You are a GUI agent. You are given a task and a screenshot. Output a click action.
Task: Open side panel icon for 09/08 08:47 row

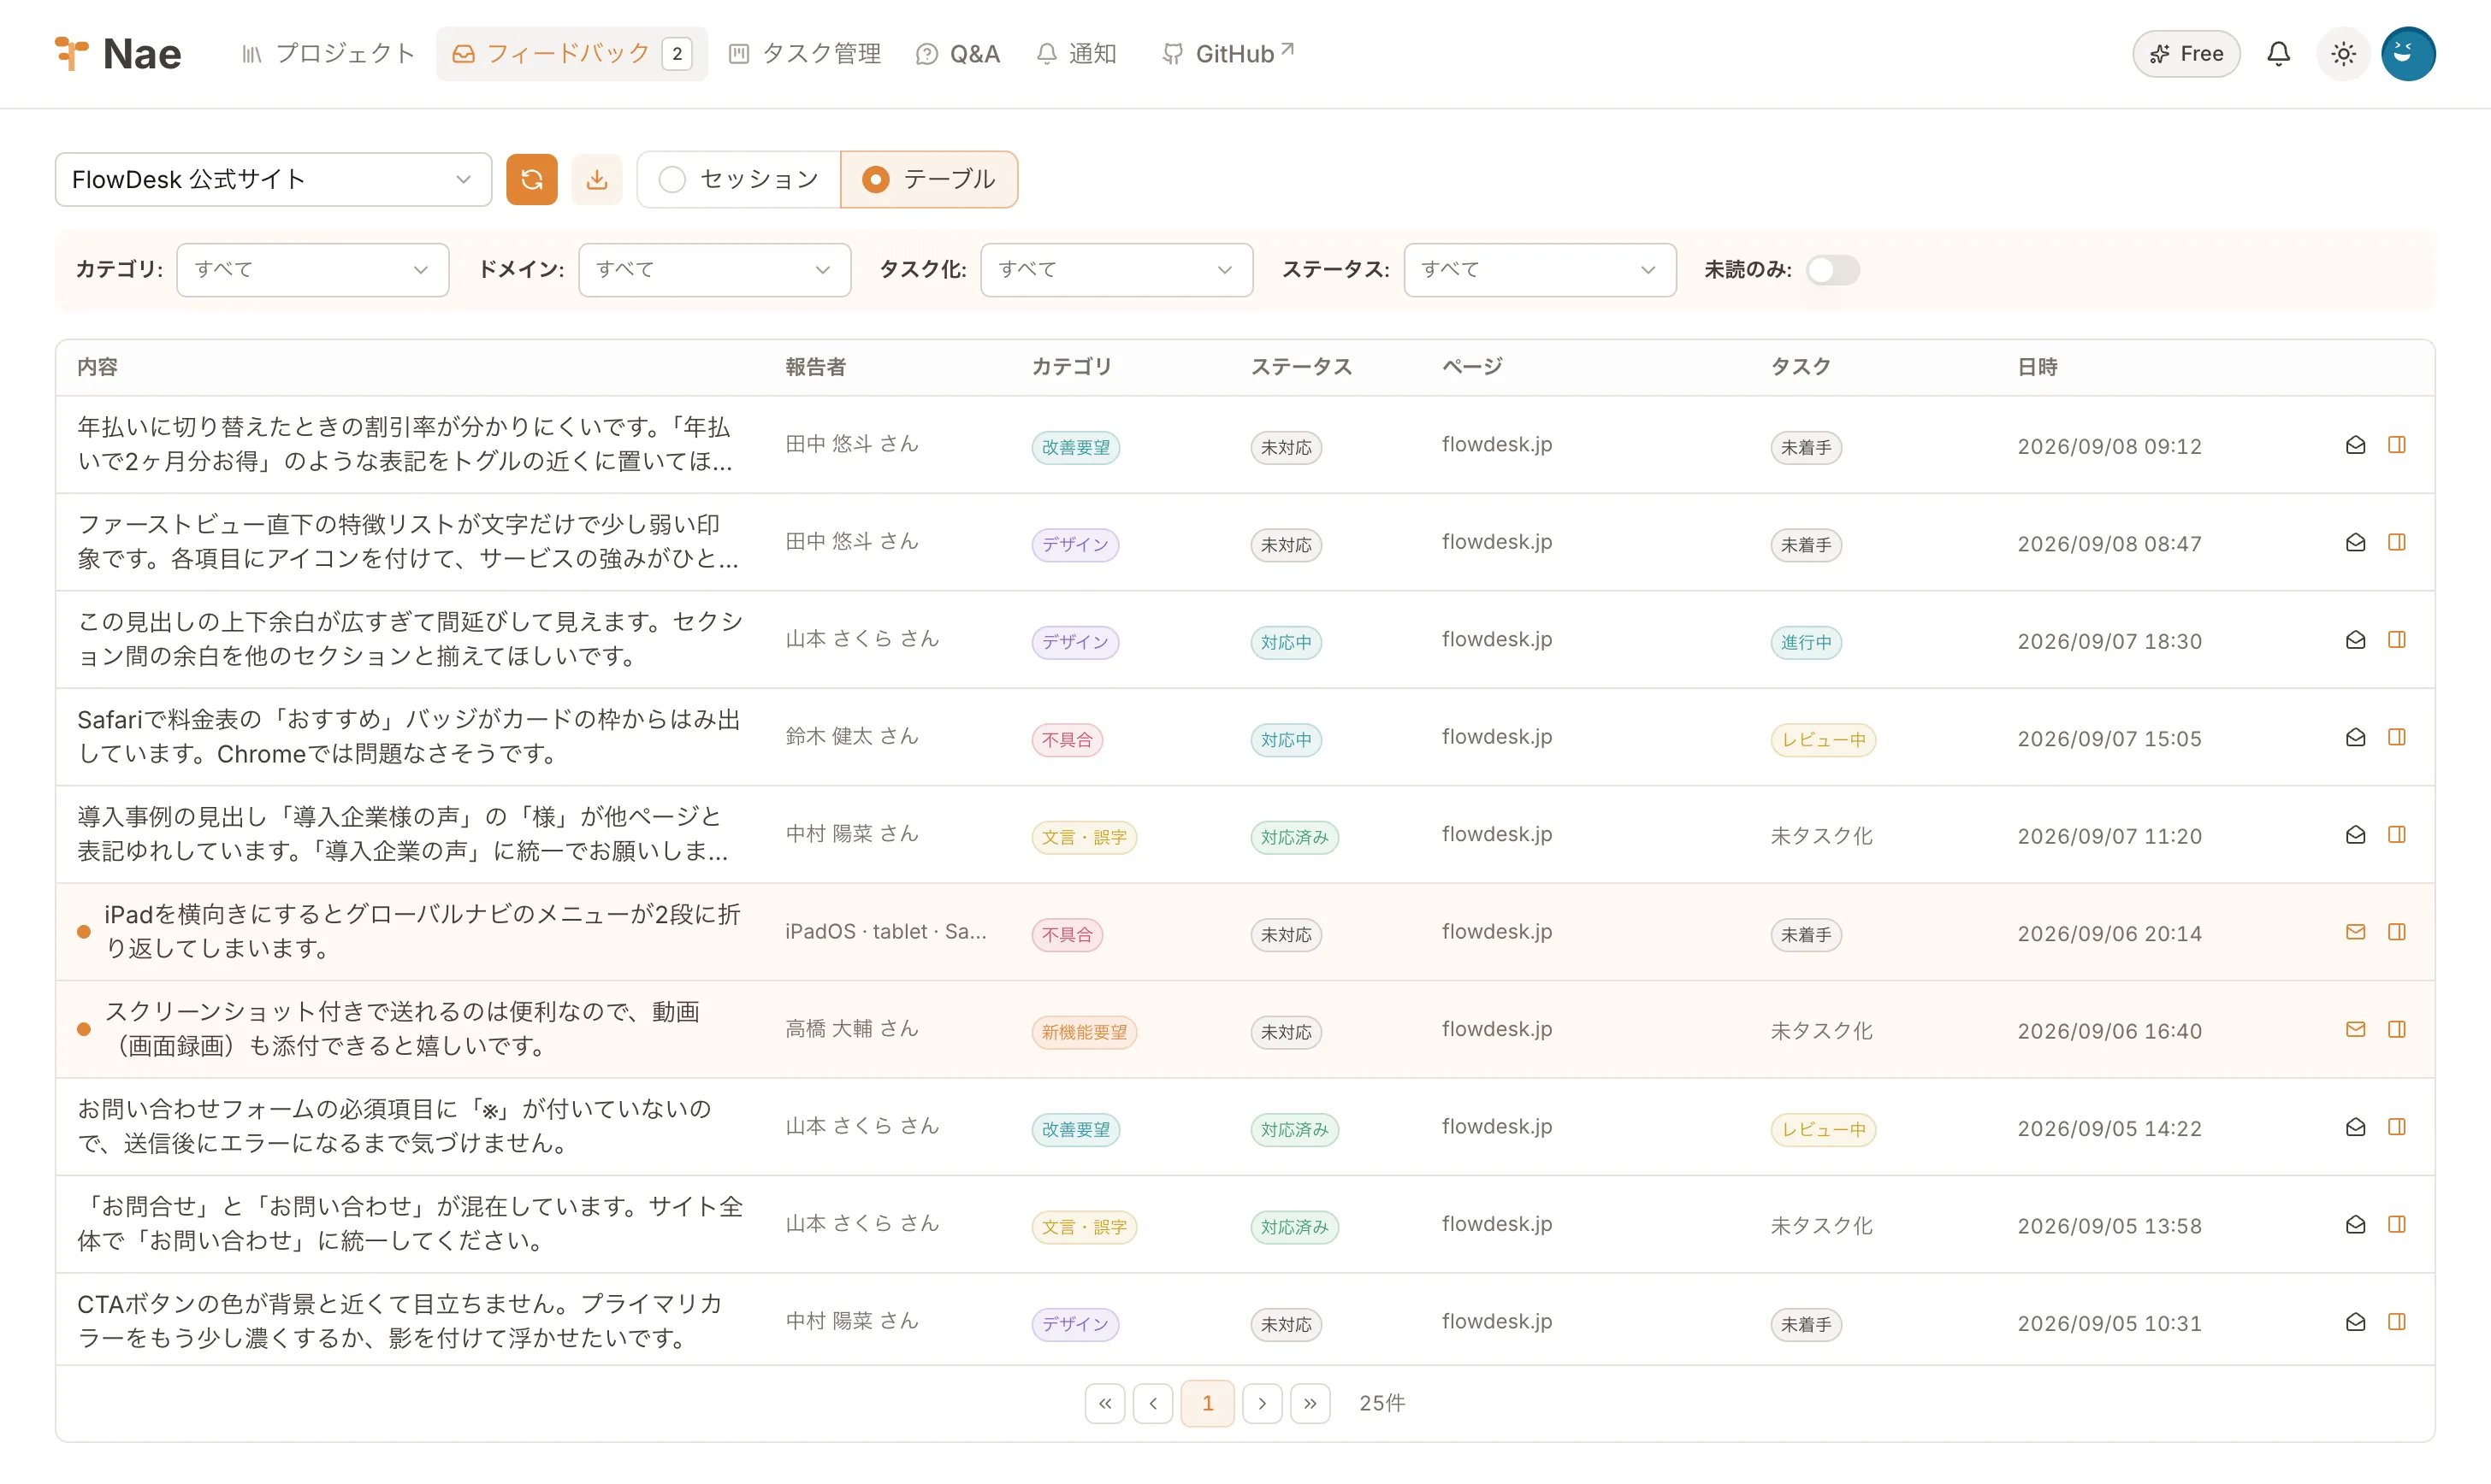coord(2396,542)
